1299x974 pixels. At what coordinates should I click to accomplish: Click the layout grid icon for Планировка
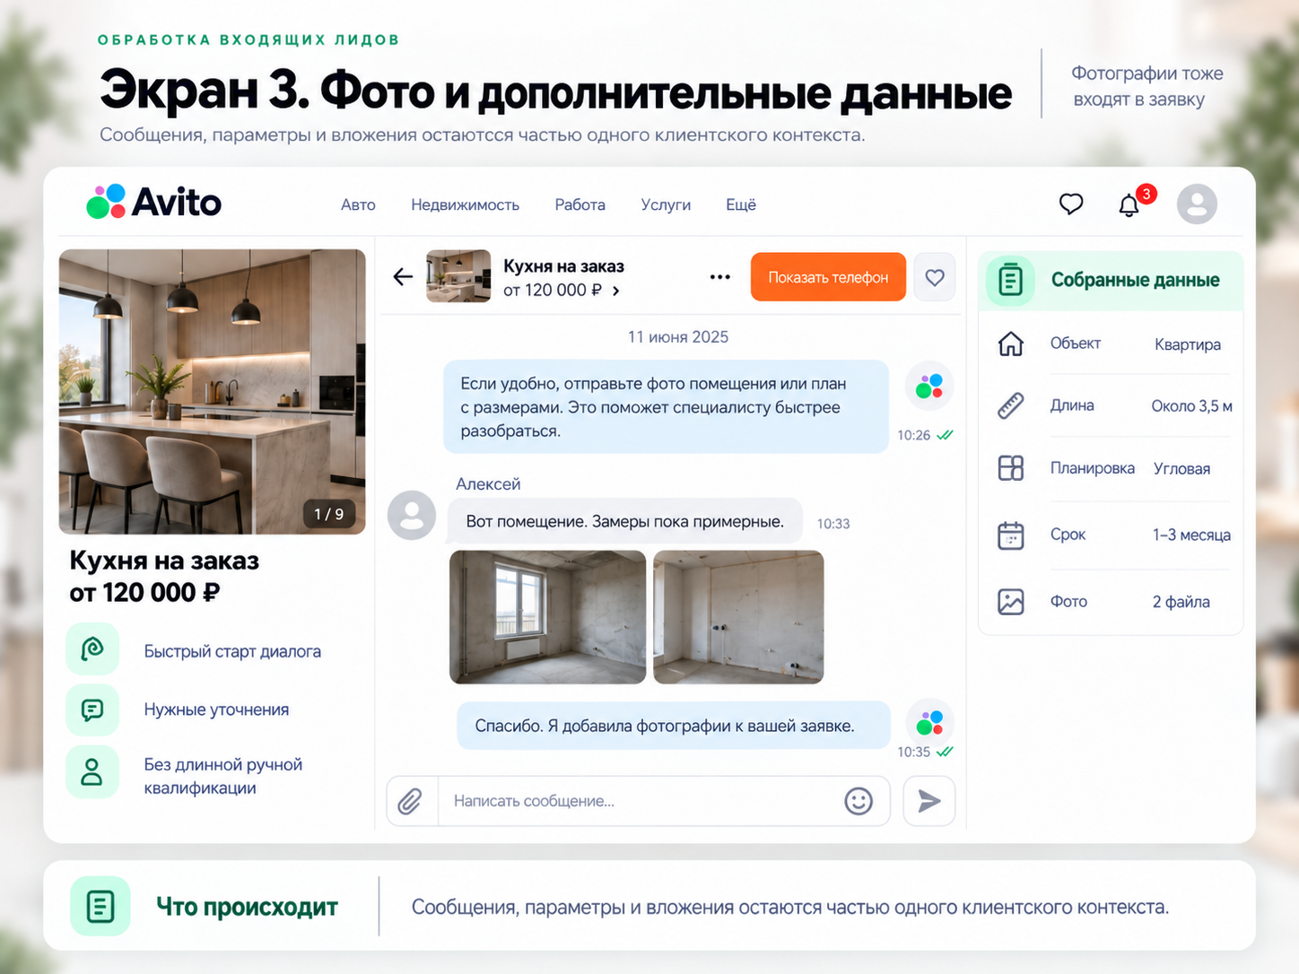[x=1011, y=468]
